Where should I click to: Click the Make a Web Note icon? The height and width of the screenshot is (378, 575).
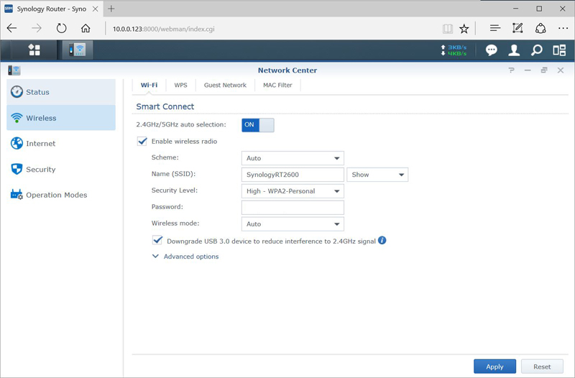[517, 28]
